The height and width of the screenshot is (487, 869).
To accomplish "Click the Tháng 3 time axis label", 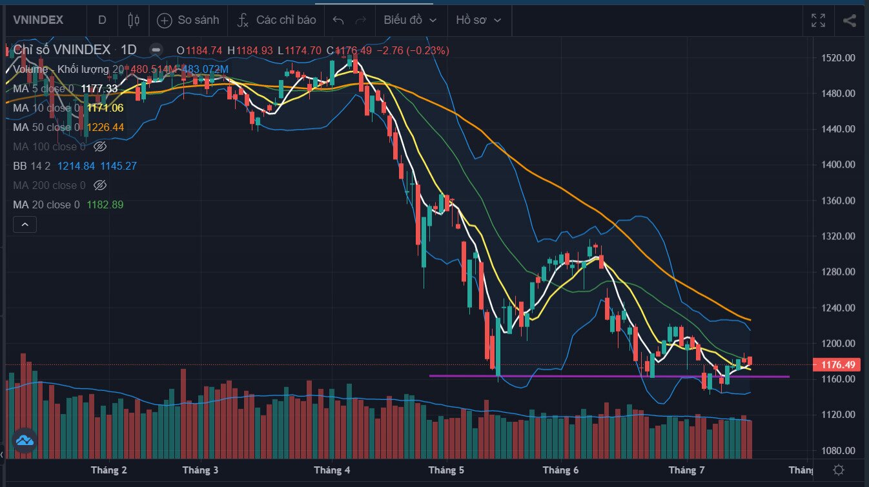I will 201,470.
